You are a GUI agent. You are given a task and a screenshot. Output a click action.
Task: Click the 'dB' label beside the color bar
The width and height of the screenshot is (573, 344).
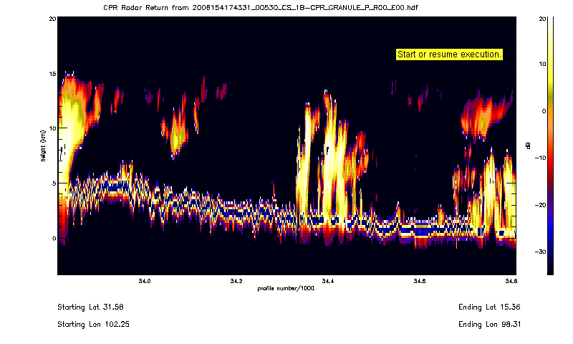(x=529, y=146)
